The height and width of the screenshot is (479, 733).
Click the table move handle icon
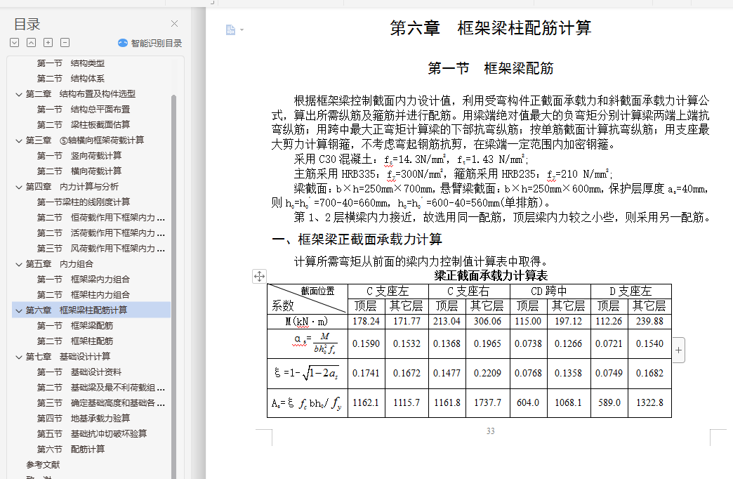click(260, 276)
